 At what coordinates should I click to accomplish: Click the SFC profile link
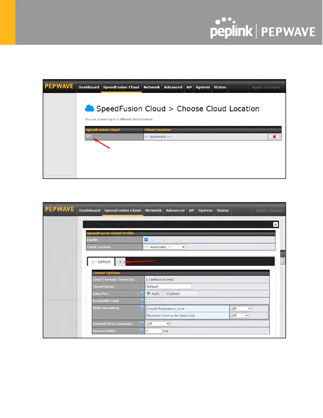89,136
